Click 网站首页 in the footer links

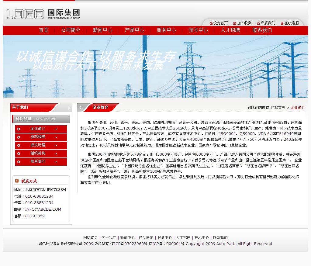click(x=91, y=238)
